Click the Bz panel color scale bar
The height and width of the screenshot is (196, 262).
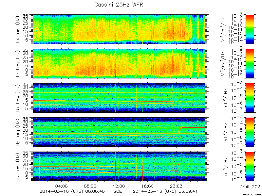click(250, 167)
